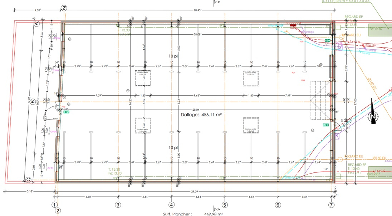Click the 29.09 bottom dimension
Image resolution: width=392 pixels, height=216 pixels.
coord(195,192)
